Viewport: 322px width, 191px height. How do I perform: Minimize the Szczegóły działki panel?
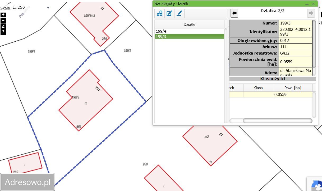coord(307,4)
